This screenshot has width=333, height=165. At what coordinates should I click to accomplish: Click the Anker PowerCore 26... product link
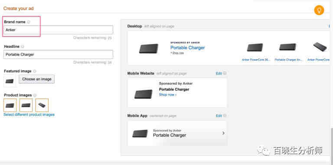click(x=256, y=60)
